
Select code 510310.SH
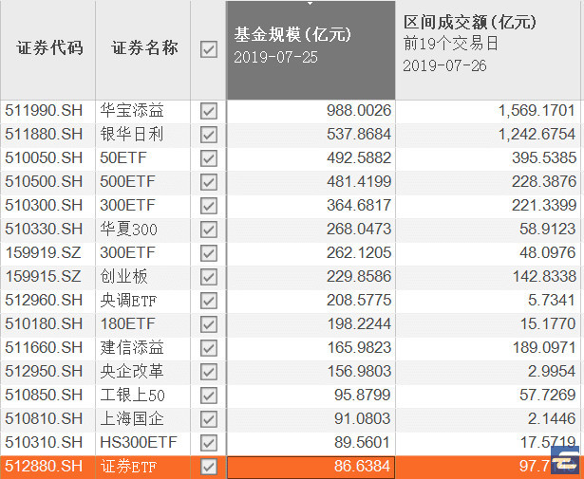44,443
